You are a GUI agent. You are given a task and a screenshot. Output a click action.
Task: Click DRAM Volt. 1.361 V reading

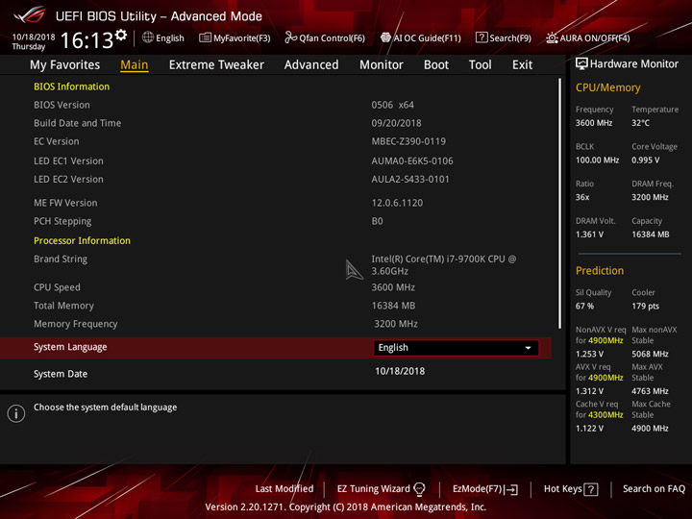click(x=589, y=235)
